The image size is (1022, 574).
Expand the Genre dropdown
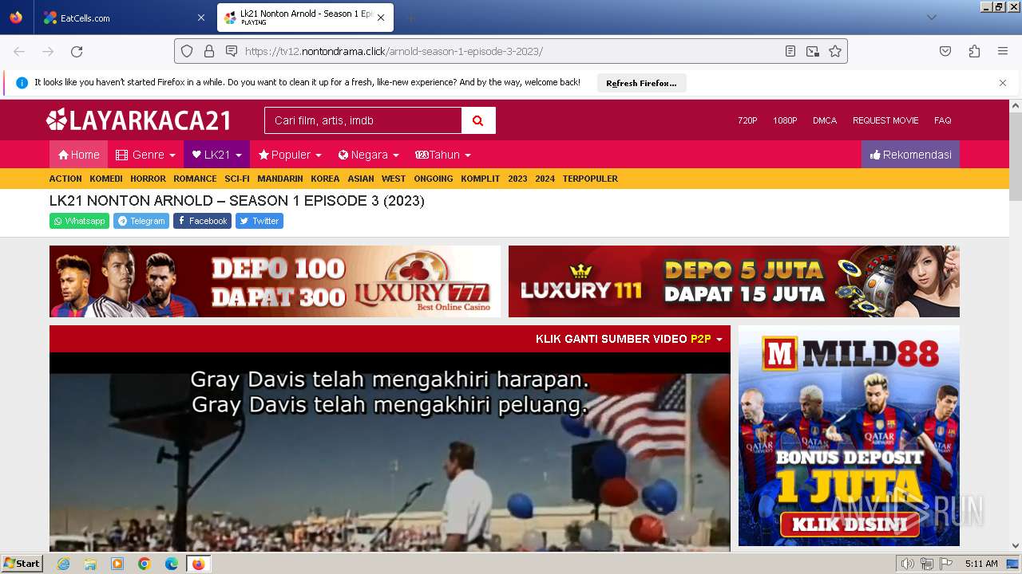145,155
